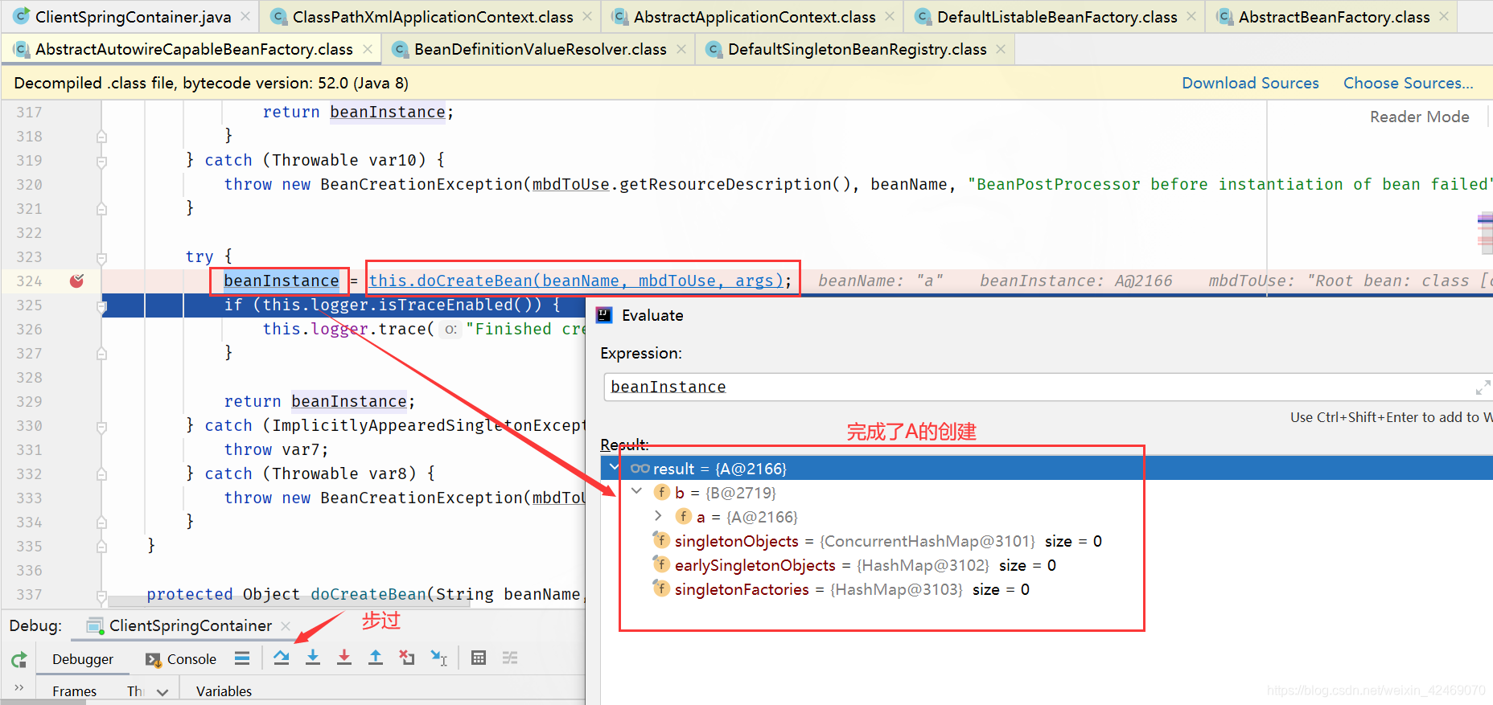Click the red Force Step Into icon
Image resolution: width=1493 pixels, height=705 pixels.
pos(344,658)
